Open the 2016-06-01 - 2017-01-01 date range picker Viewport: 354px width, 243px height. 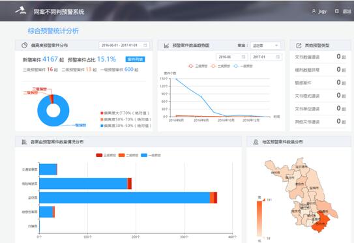tap(124, 45)
